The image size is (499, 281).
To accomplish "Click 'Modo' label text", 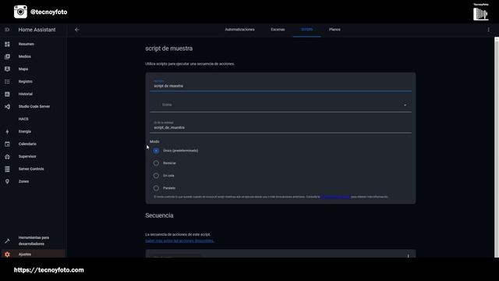I will click(154, 141).
